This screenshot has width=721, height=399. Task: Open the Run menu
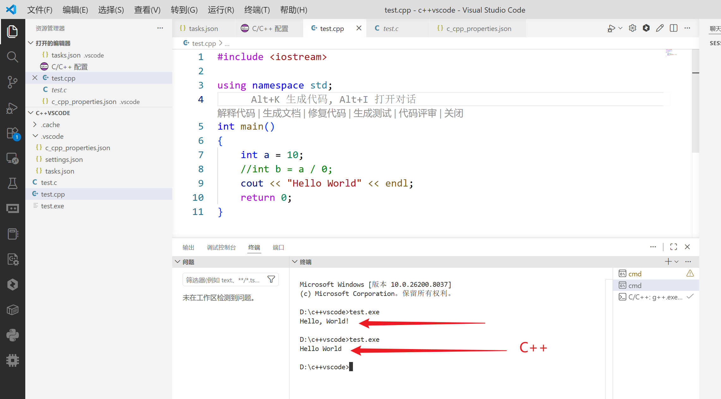pyautogui.click(x=221, y=10)
